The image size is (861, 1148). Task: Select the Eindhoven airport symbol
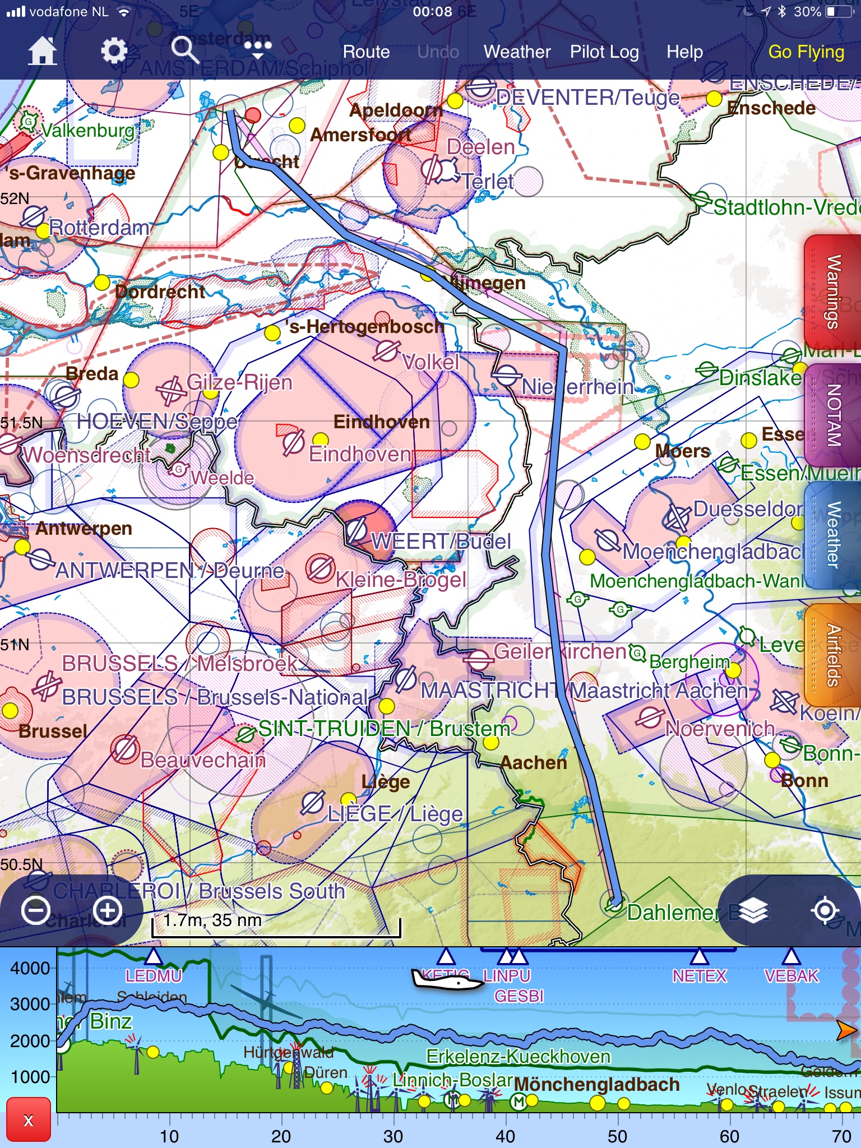(x=293, y=443)
